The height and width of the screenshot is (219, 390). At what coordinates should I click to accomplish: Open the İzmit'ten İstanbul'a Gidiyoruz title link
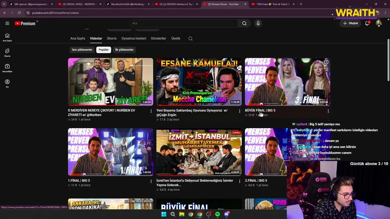(195, 183)
